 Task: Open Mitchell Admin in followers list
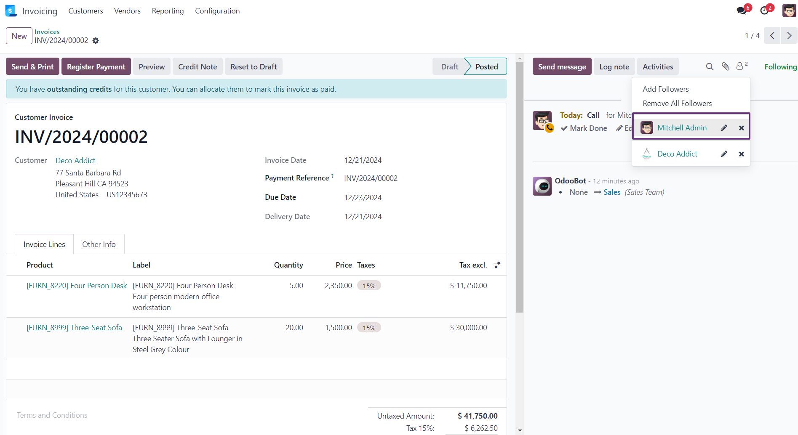[682, 128]
